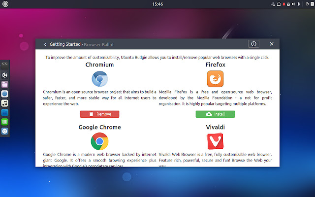This screenshot has height=197, width=315.
Task: Open the clock showing 15:46
Action: (157, 4)
